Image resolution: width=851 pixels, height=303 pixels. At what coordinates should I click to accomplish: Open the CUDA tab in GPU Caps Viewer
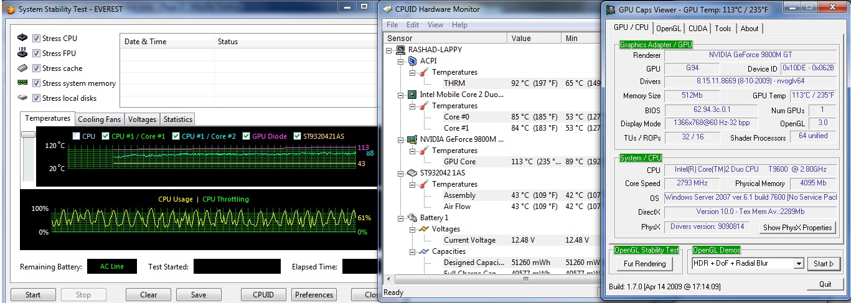(698, 29)
